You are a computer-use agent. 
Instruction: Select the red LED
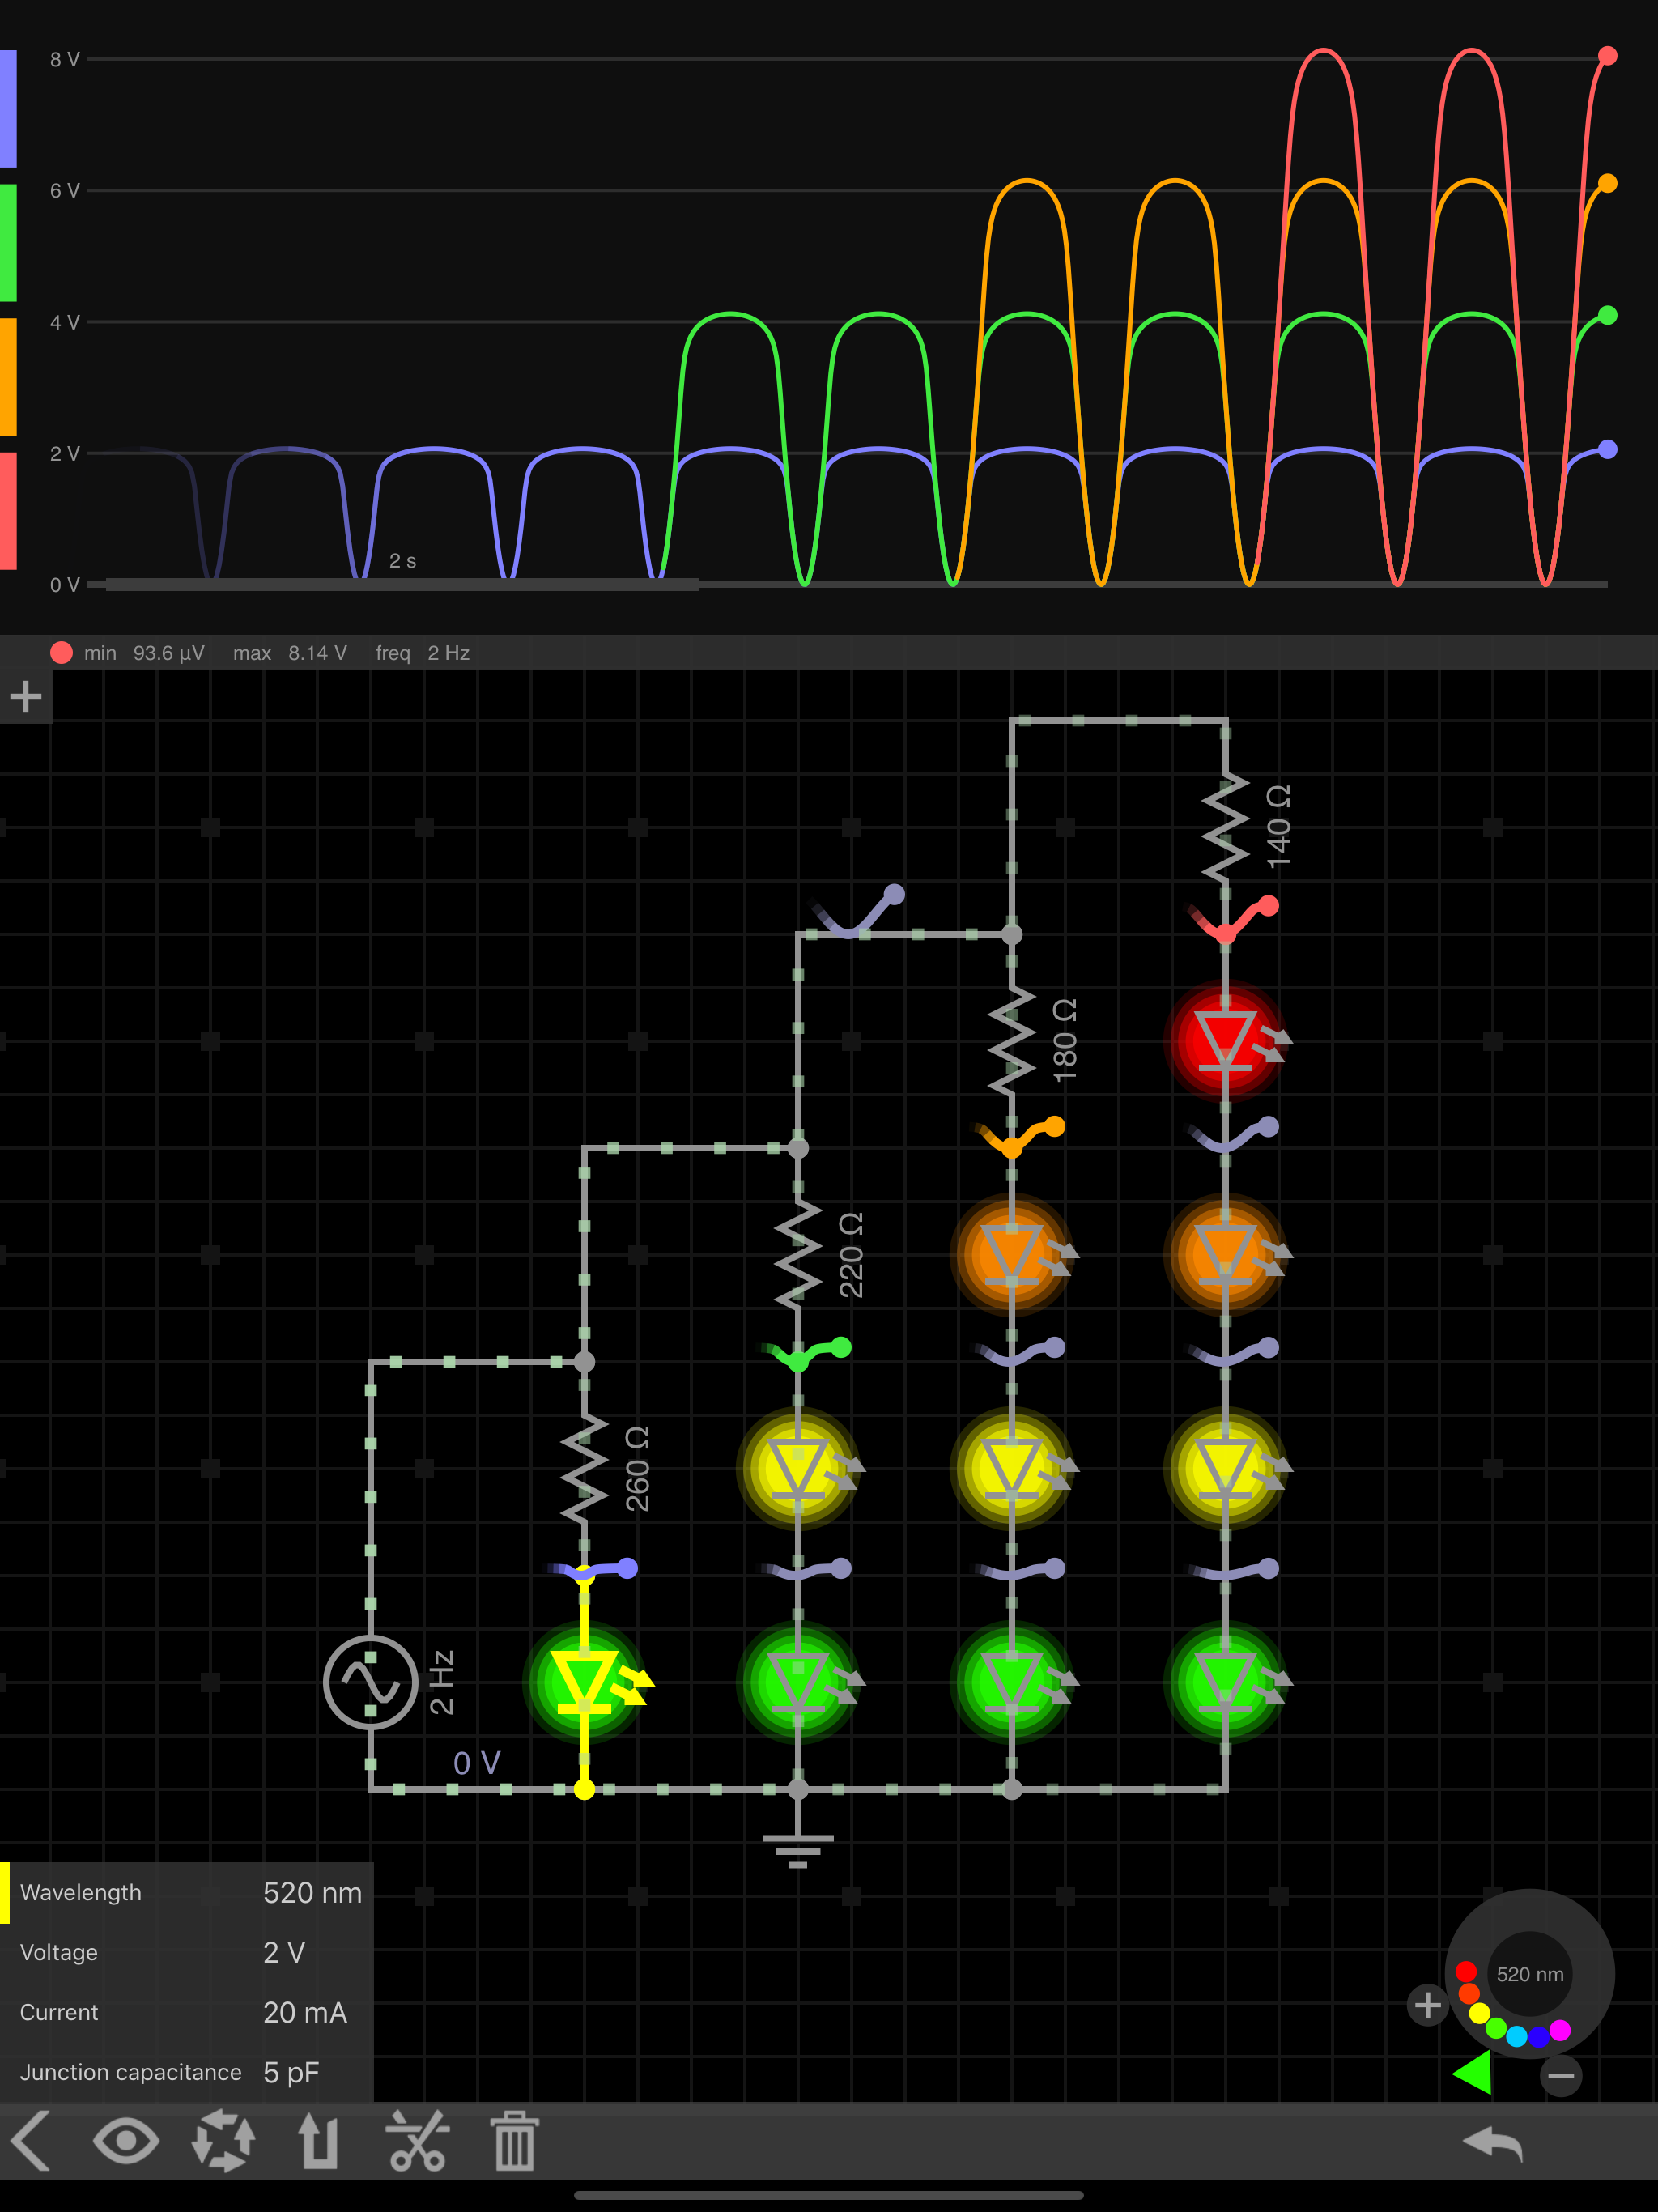[x=1227, y=1040]
